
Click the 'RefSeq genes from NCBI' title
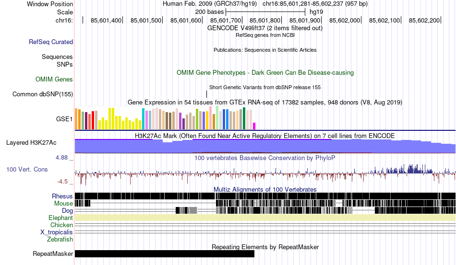click(x=265, y=35)
